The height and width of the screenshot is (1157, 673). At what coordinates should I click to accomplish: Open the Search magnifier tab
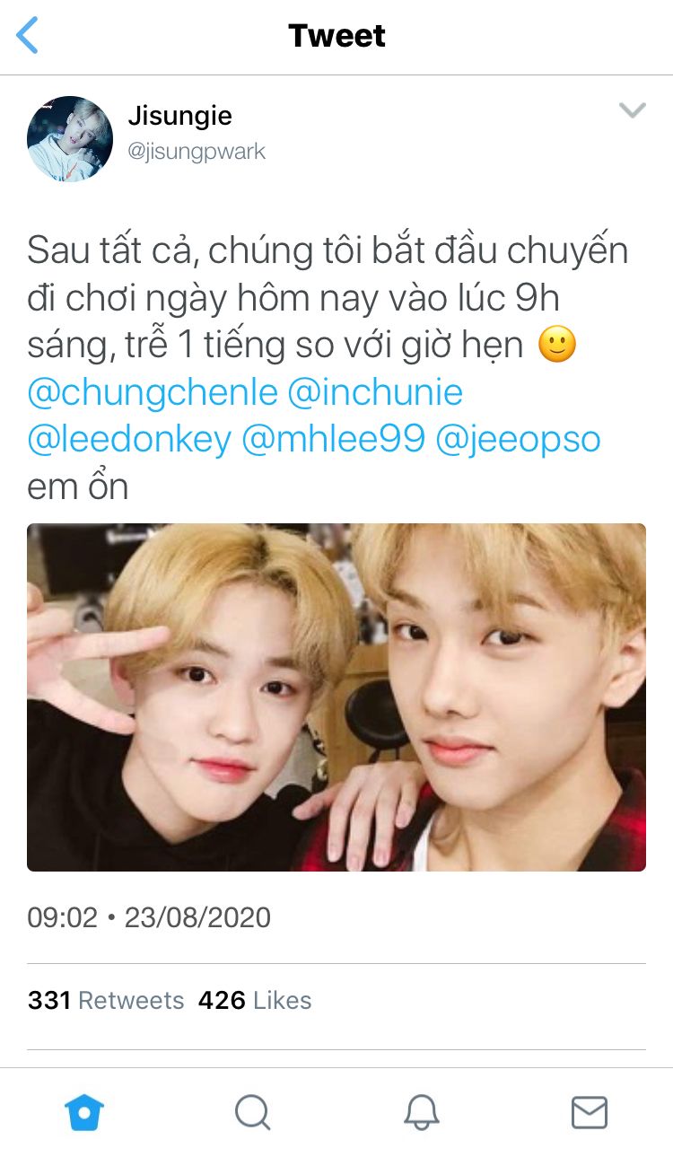(252, 1113)
